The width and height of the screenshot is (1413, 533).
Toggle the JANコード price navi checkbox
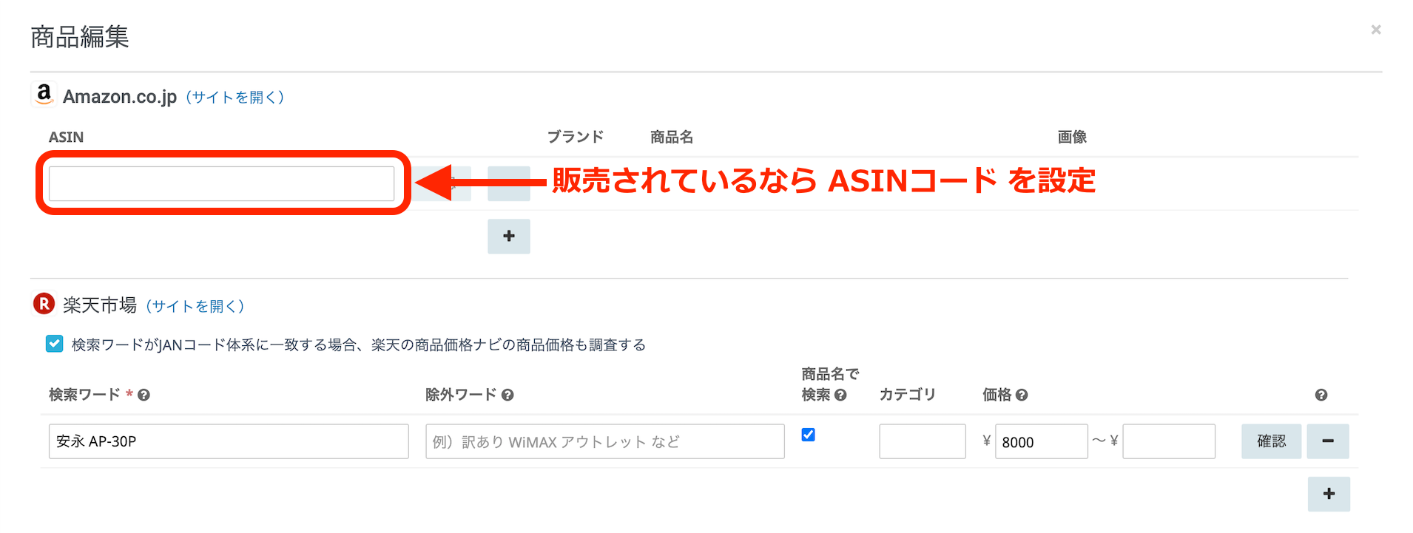pos(55,344)
